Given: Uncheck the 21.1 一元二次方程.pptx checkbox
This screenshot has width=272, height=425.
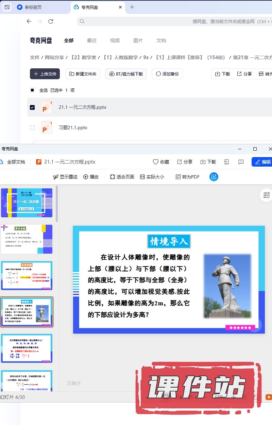Looking at the screenshot, I should (32, 107).
